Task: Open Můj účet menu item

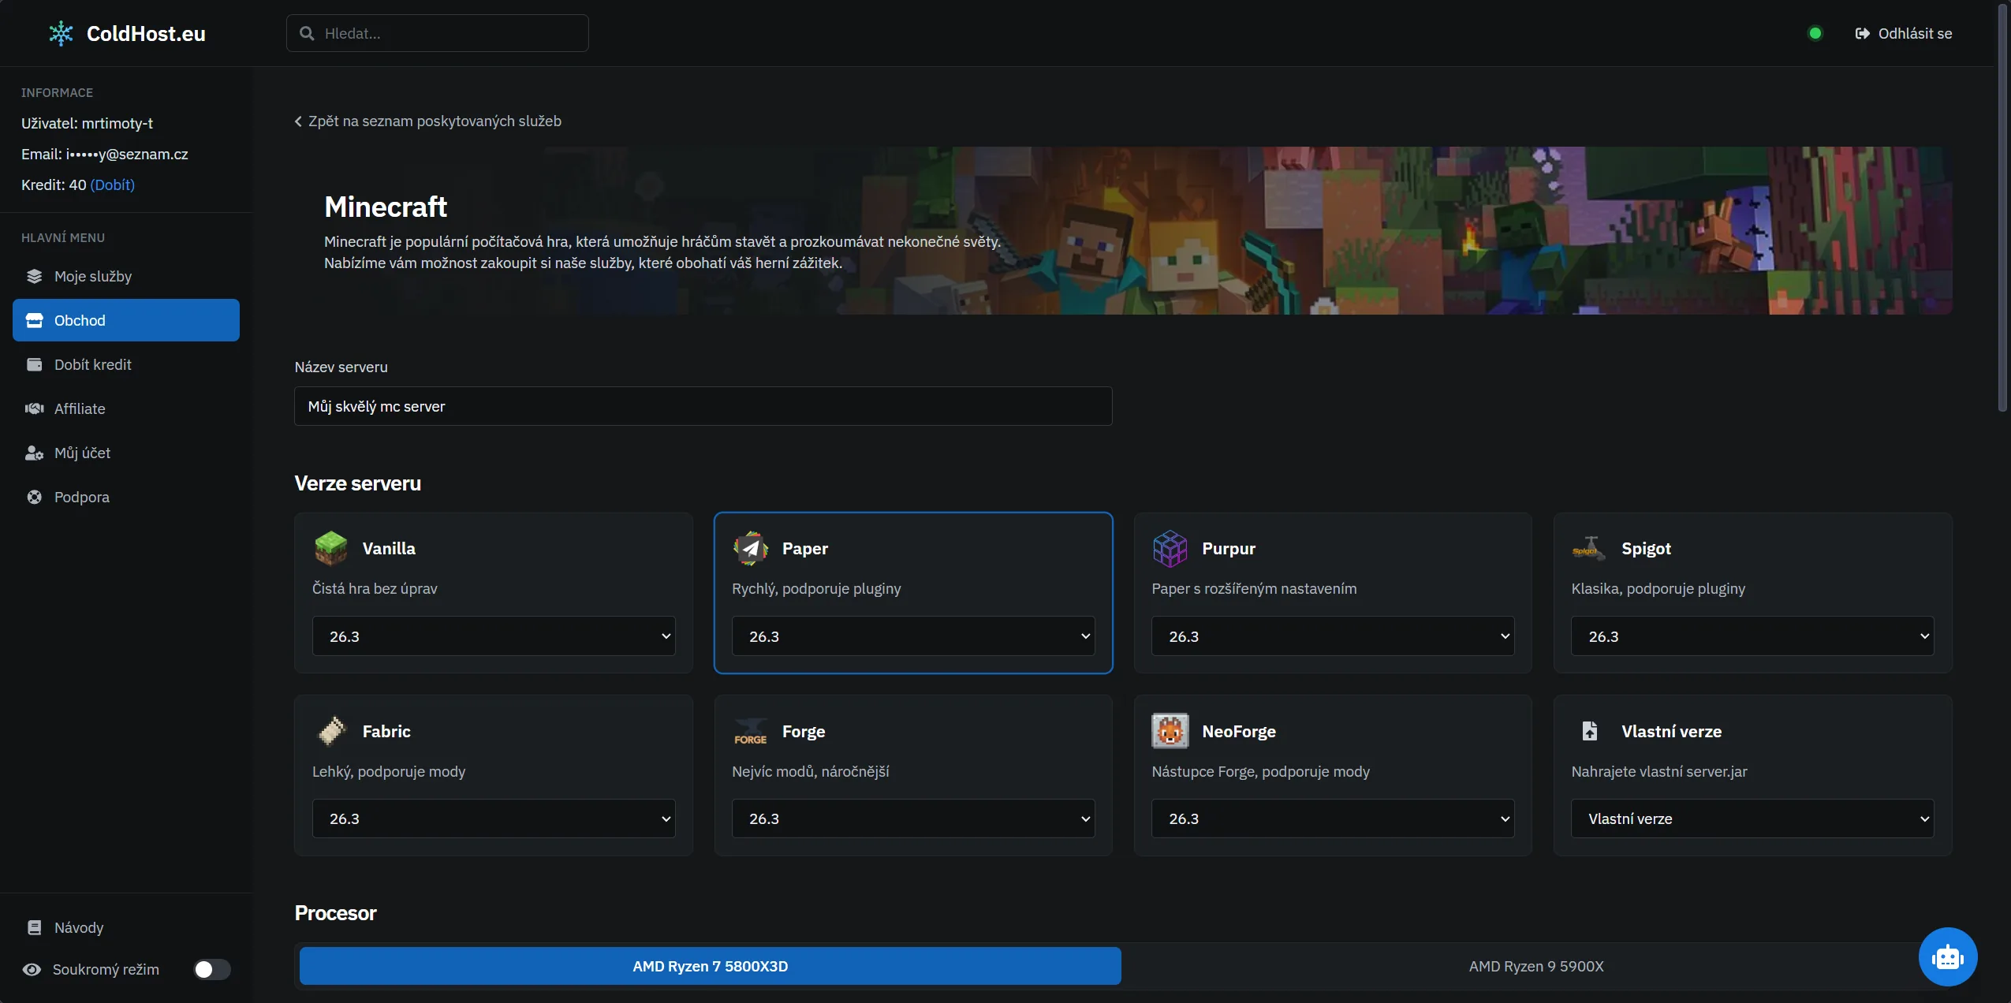Action: point(126,453)
